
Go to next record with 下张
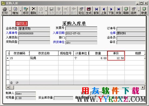(x=111, y=11)
